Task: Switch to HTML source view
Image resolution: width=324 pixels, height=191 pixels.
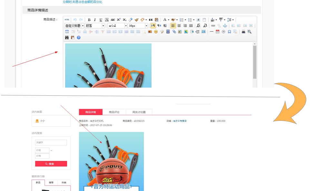Action: click(x=67, y=20)
